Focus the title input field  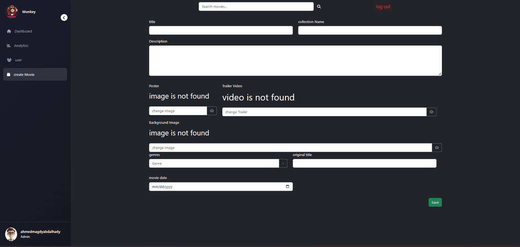tap(221, 30)
